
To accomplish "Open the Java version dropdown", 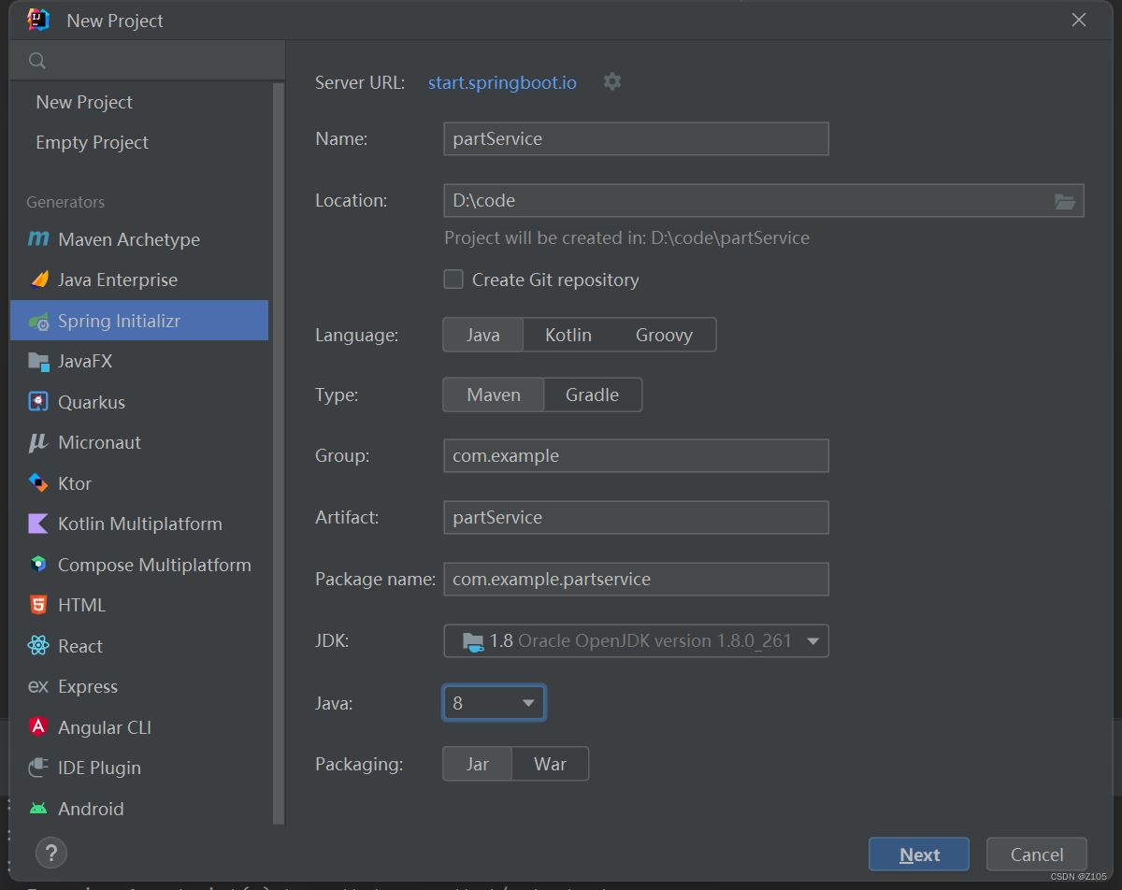I will [494, 703].
